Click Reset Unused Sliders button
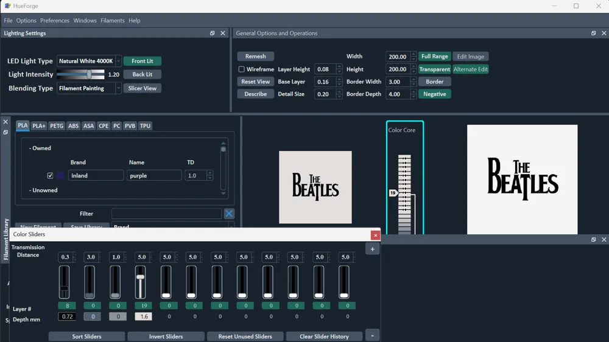Screen dimensions: 609x342 click(245, 336)
